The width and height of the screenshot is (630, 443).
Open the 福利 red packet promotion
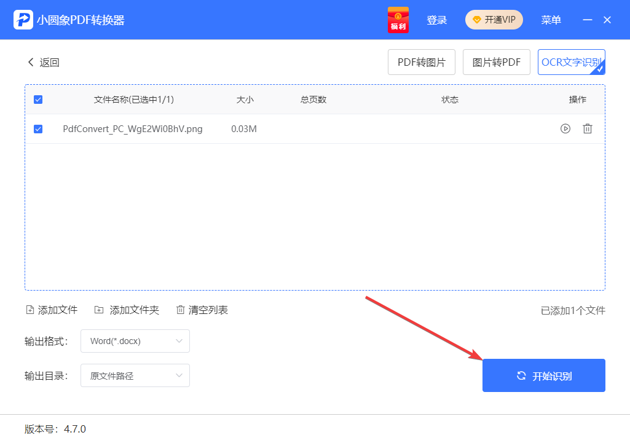[x=398, y=19]
